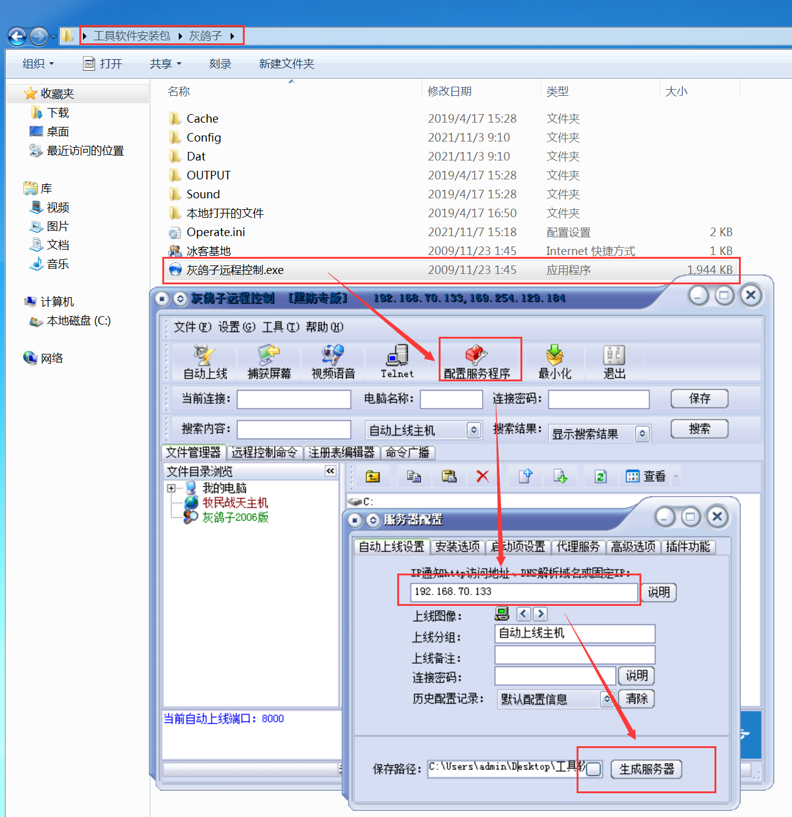Click the refresh file list icon

point(600,477)
